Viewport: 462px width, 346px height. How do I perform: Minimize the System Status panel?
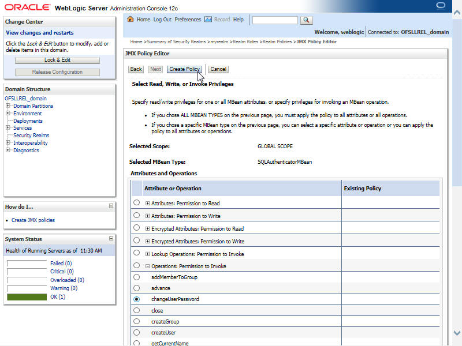111,239
